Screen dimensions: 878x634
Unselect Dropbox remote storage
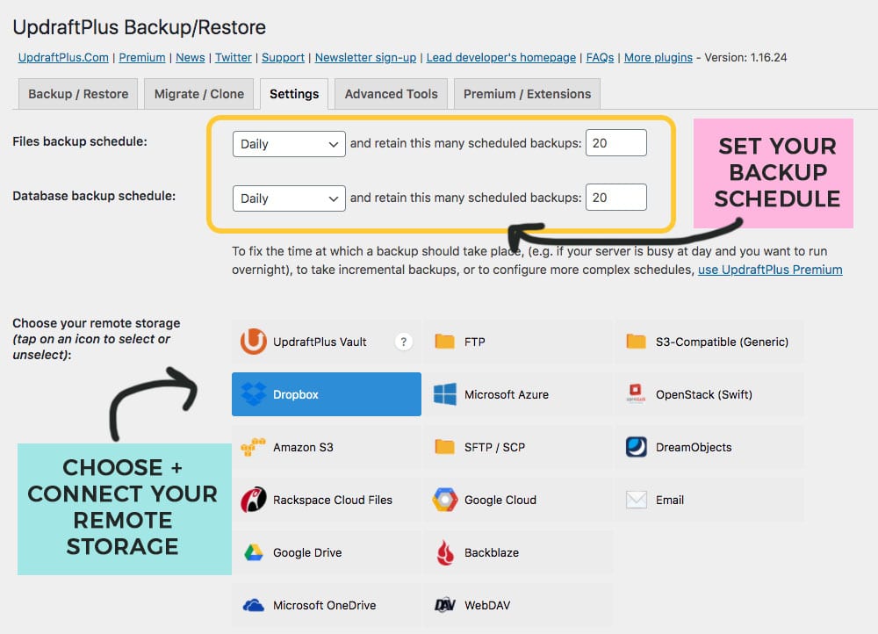(327, 394)
